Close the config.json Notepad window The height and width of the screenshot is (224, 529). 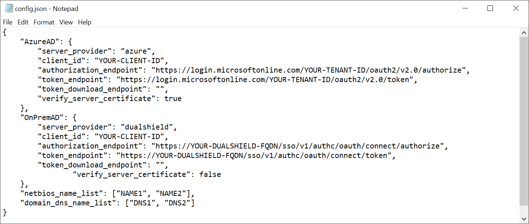tap(516, 8)
